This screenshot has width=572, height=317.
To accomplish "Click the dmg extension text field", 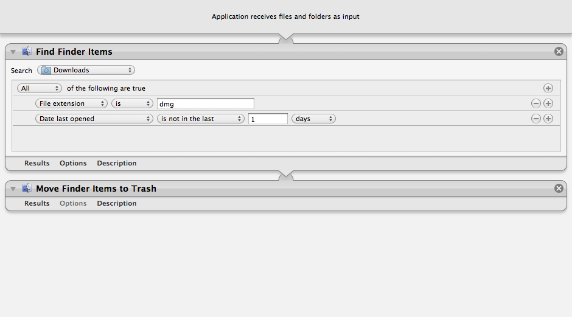I will [x=206, y=103].
